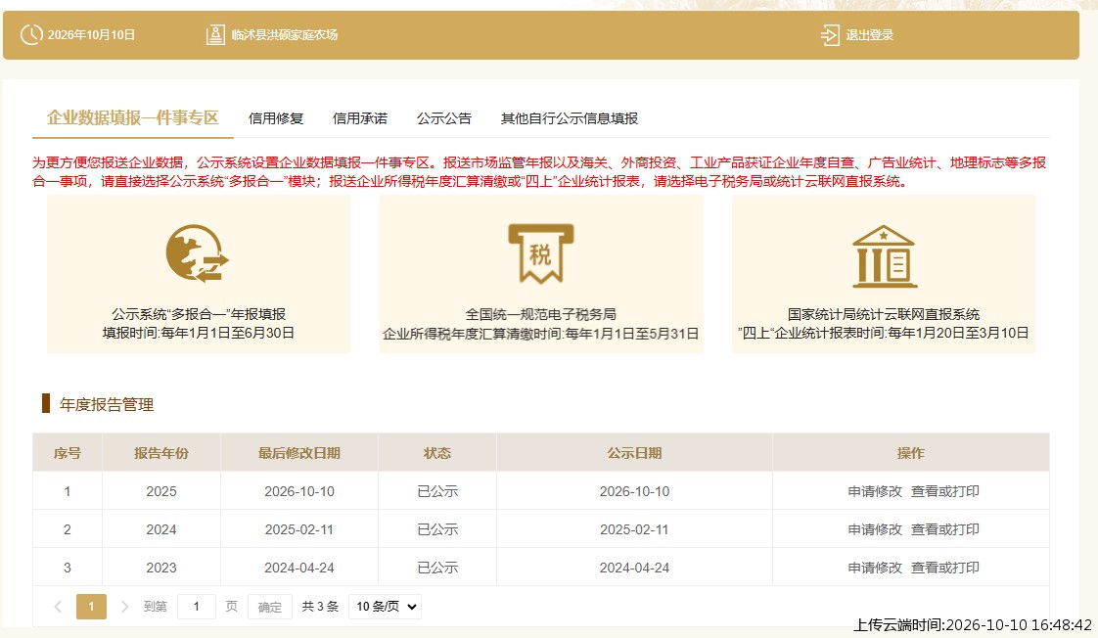Click 已公示 status in 2025 row
Screen dimensions: 1098x638
437,491
